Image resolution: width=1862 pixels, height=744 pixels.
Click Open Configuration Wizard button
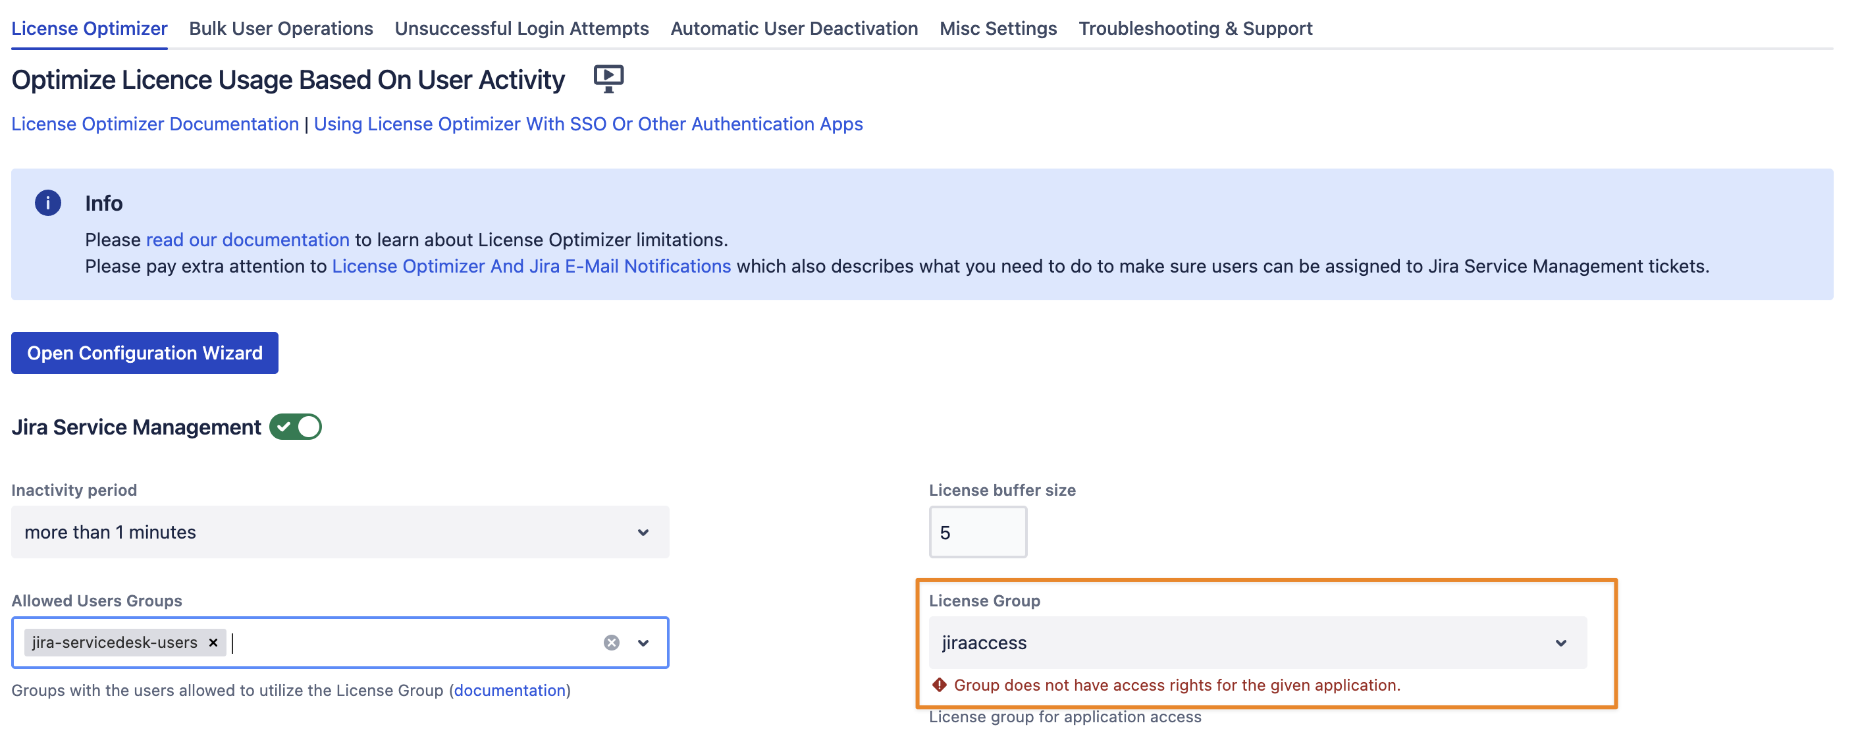pyautogui.click(x=145, y=353)
